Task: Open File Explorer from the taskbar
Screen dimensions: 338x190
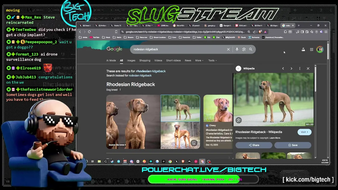Action: tap(99, 161)
